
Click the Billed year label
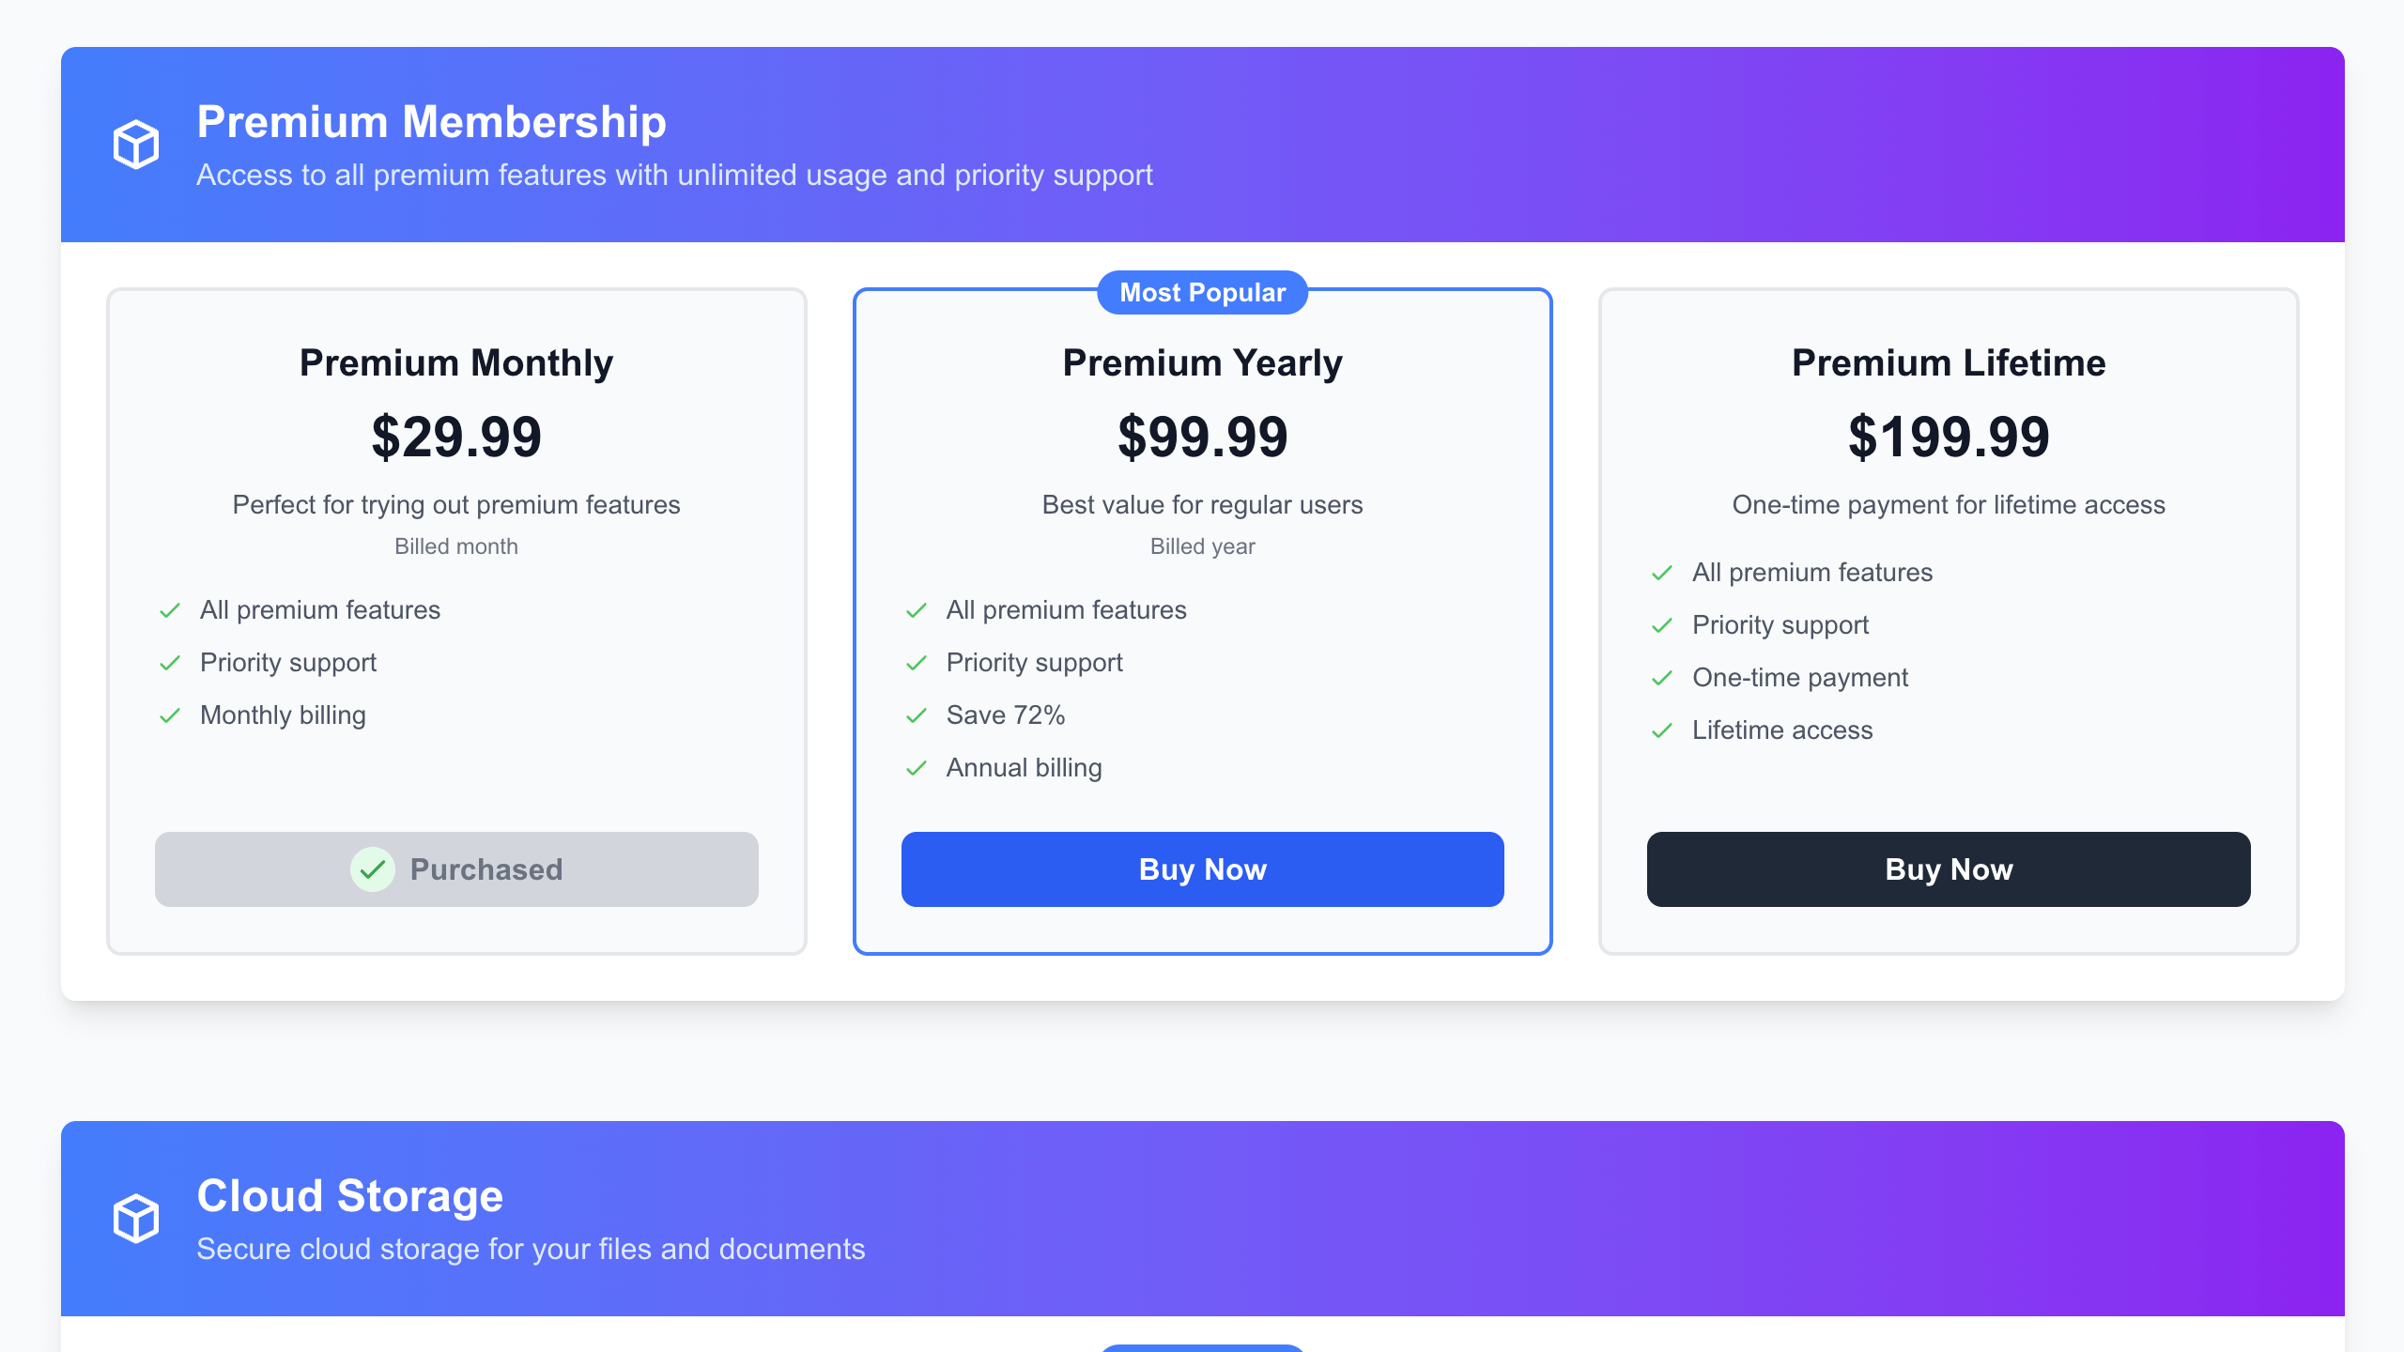click(x=1202, y=546)
